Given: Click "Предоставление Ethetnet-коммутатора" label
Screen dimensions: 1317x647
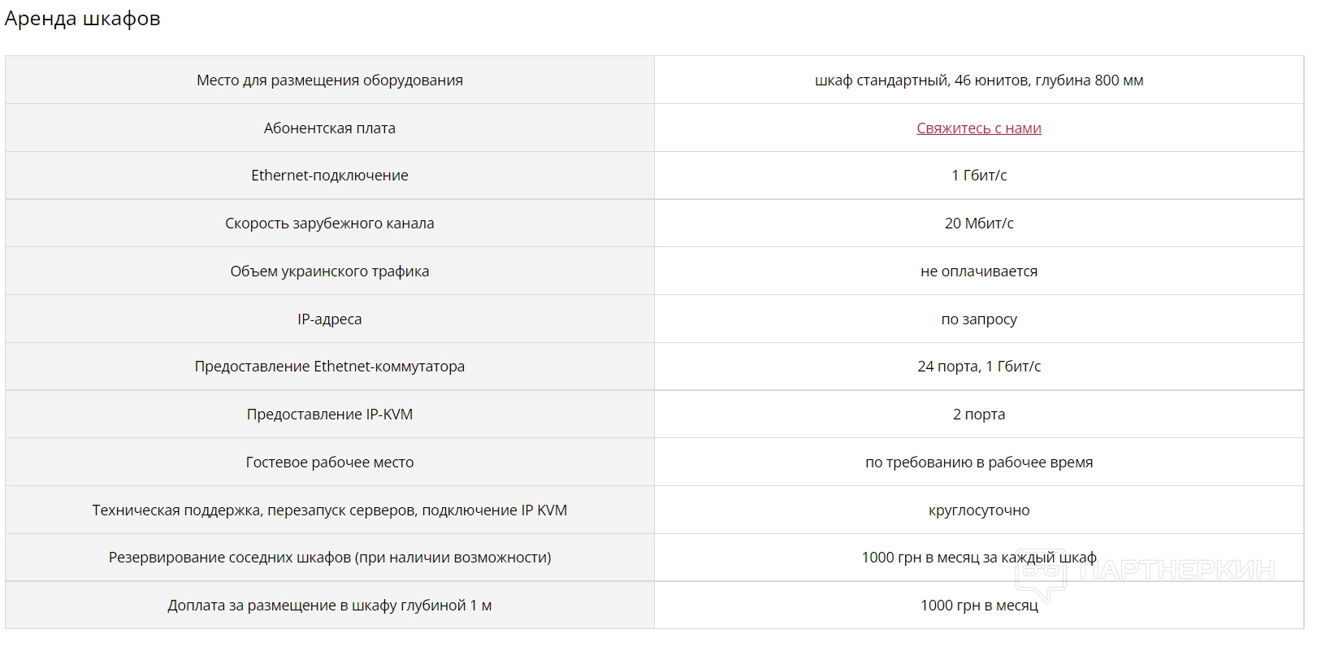Looking at the screenshot, I should click(x=329, y=367).
